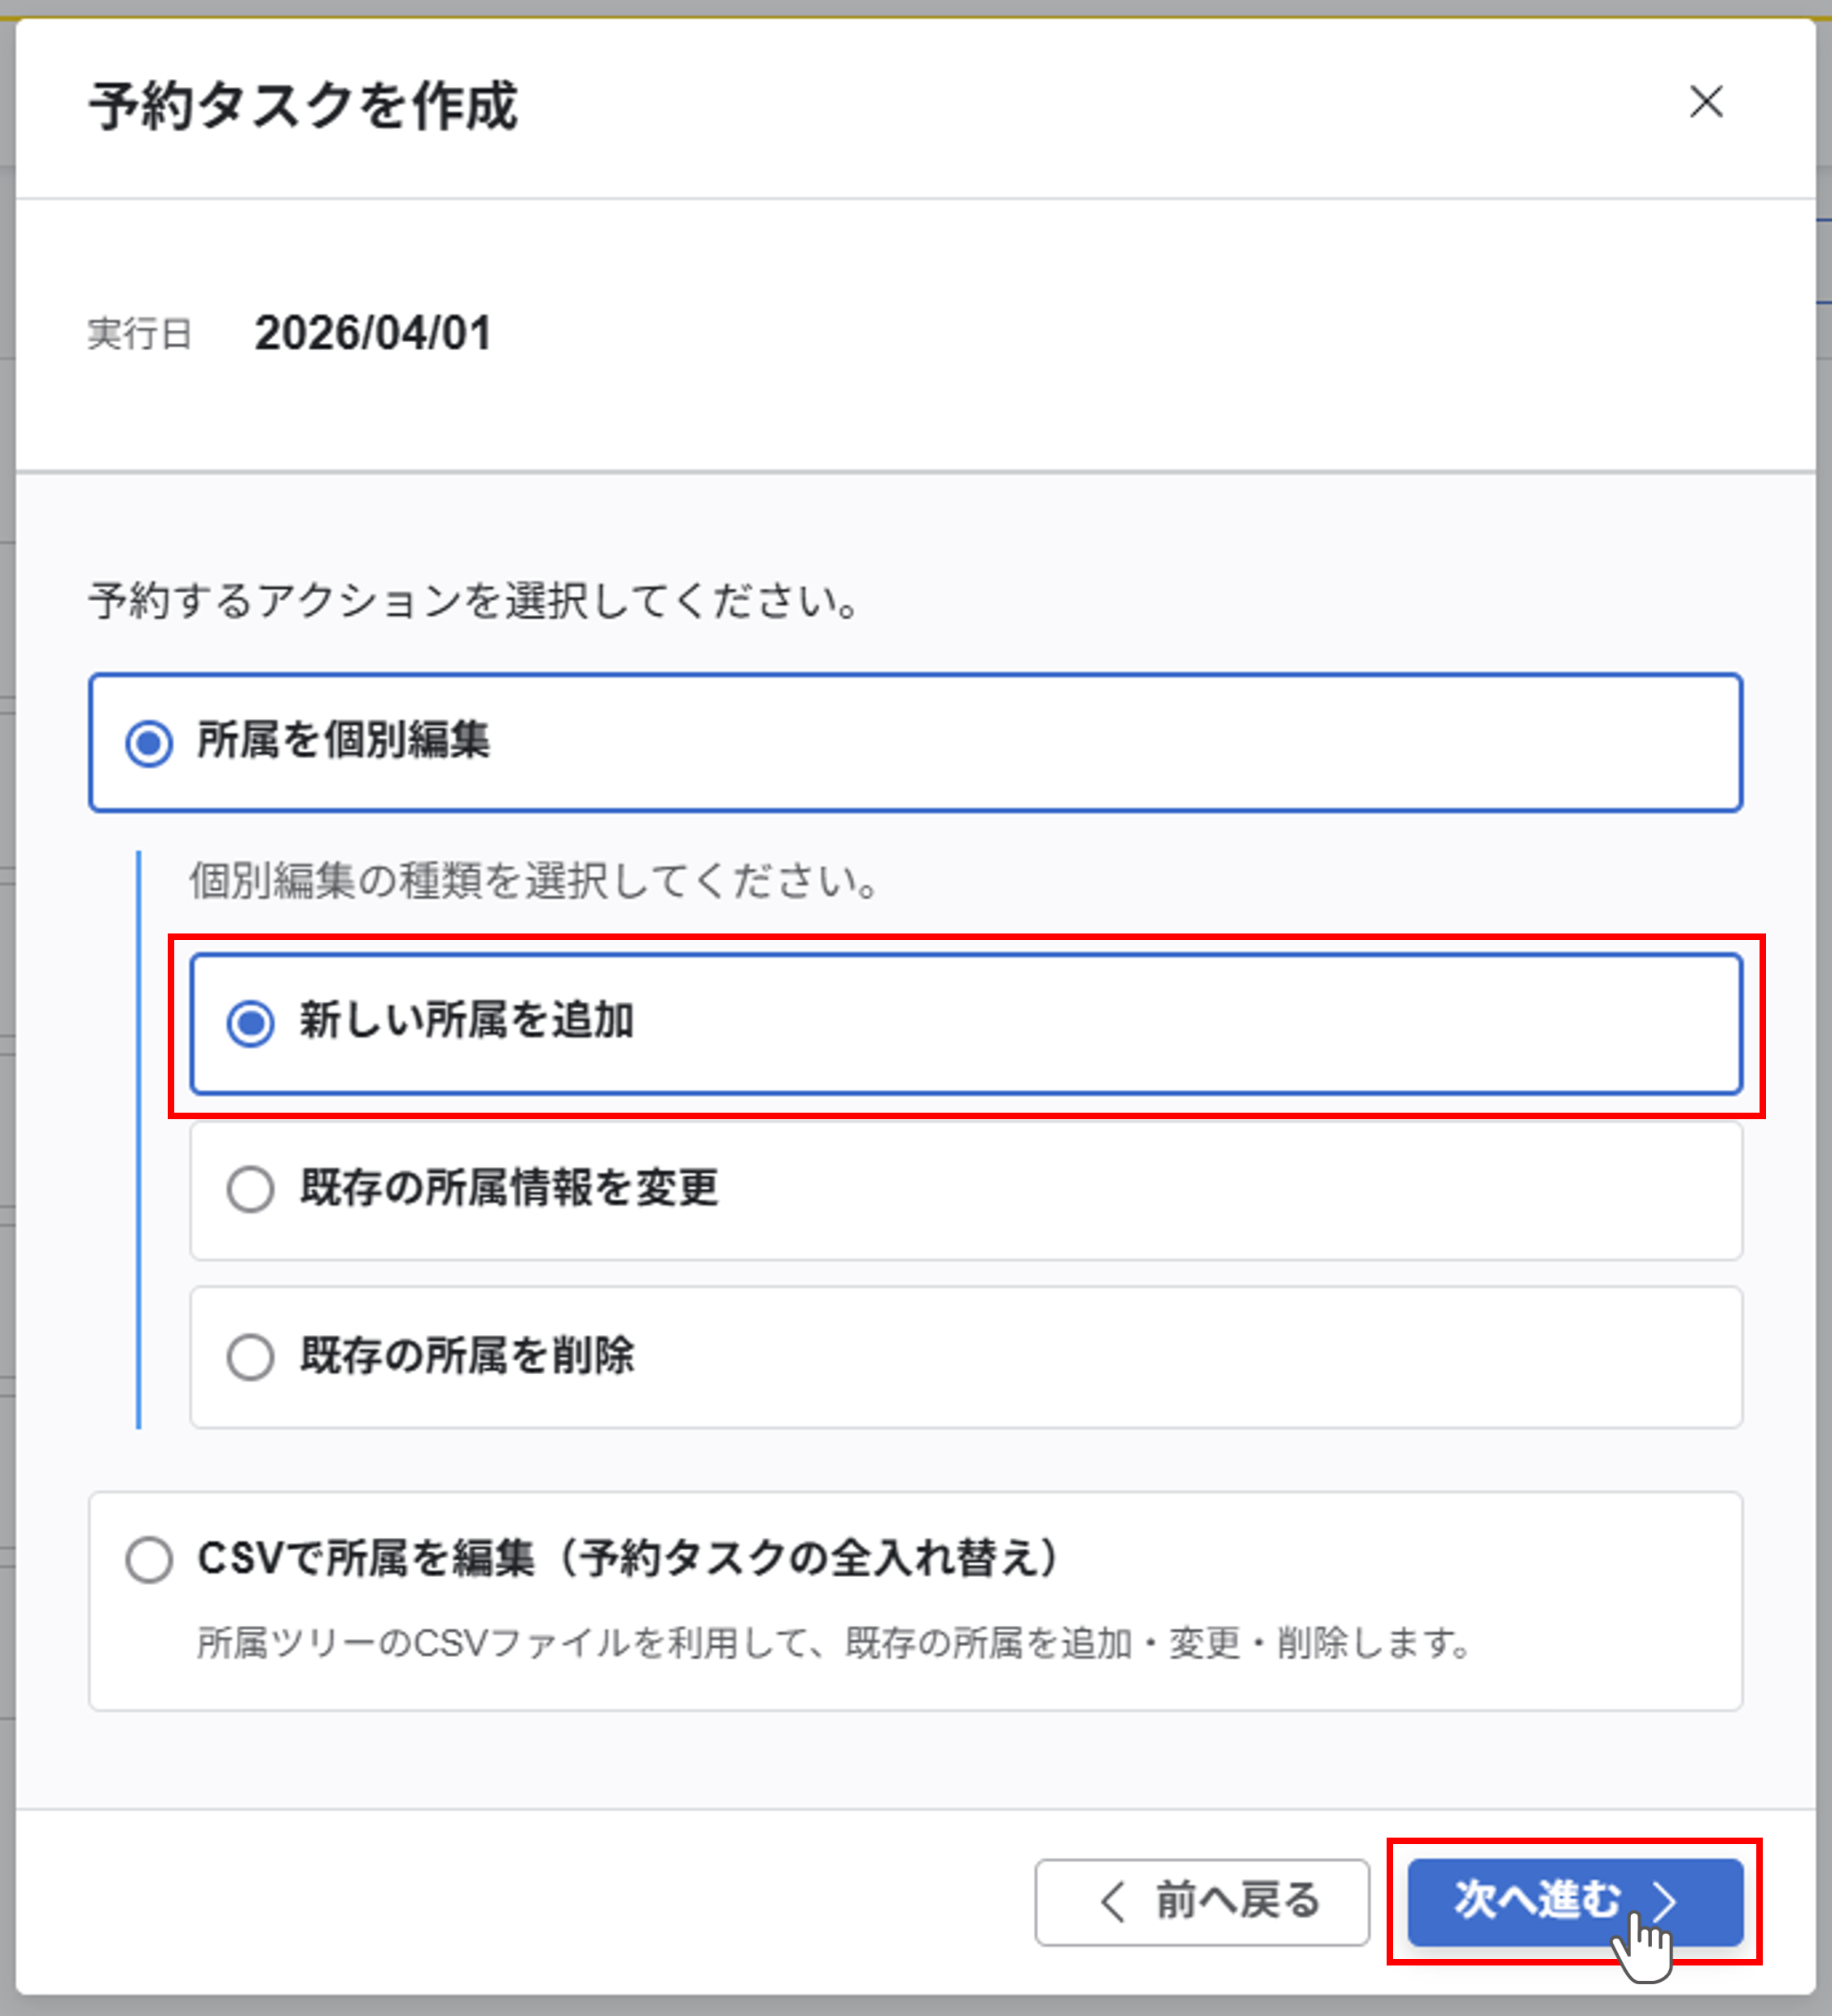Click the 既存の所属を削除 label text
Image resolution: width=1832 pixels, height=2016 pixels.
(467, 1357)
